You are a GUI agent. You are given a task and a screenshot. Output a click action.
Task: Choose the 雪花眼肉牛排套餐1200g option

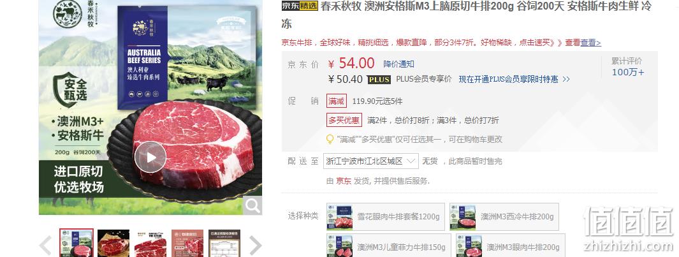385,217
